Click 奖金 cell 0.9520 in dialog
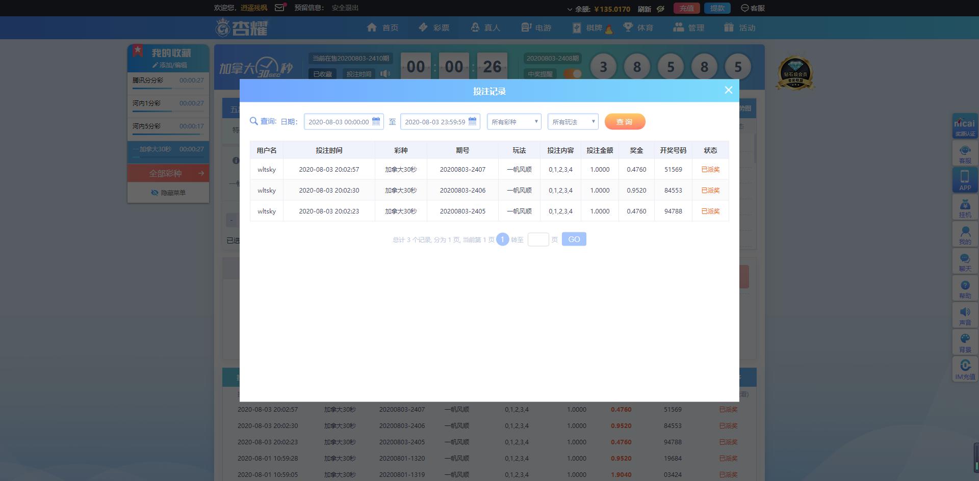 [636, 190]
